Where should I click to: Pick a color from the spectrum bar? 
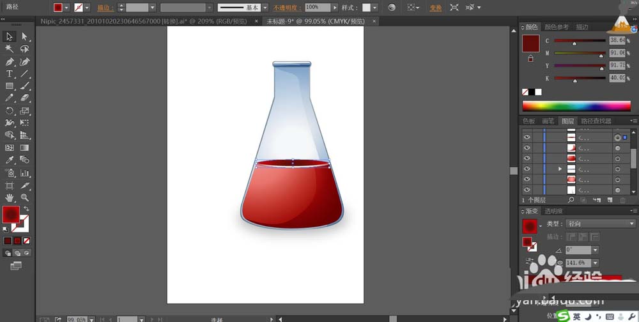576,106
